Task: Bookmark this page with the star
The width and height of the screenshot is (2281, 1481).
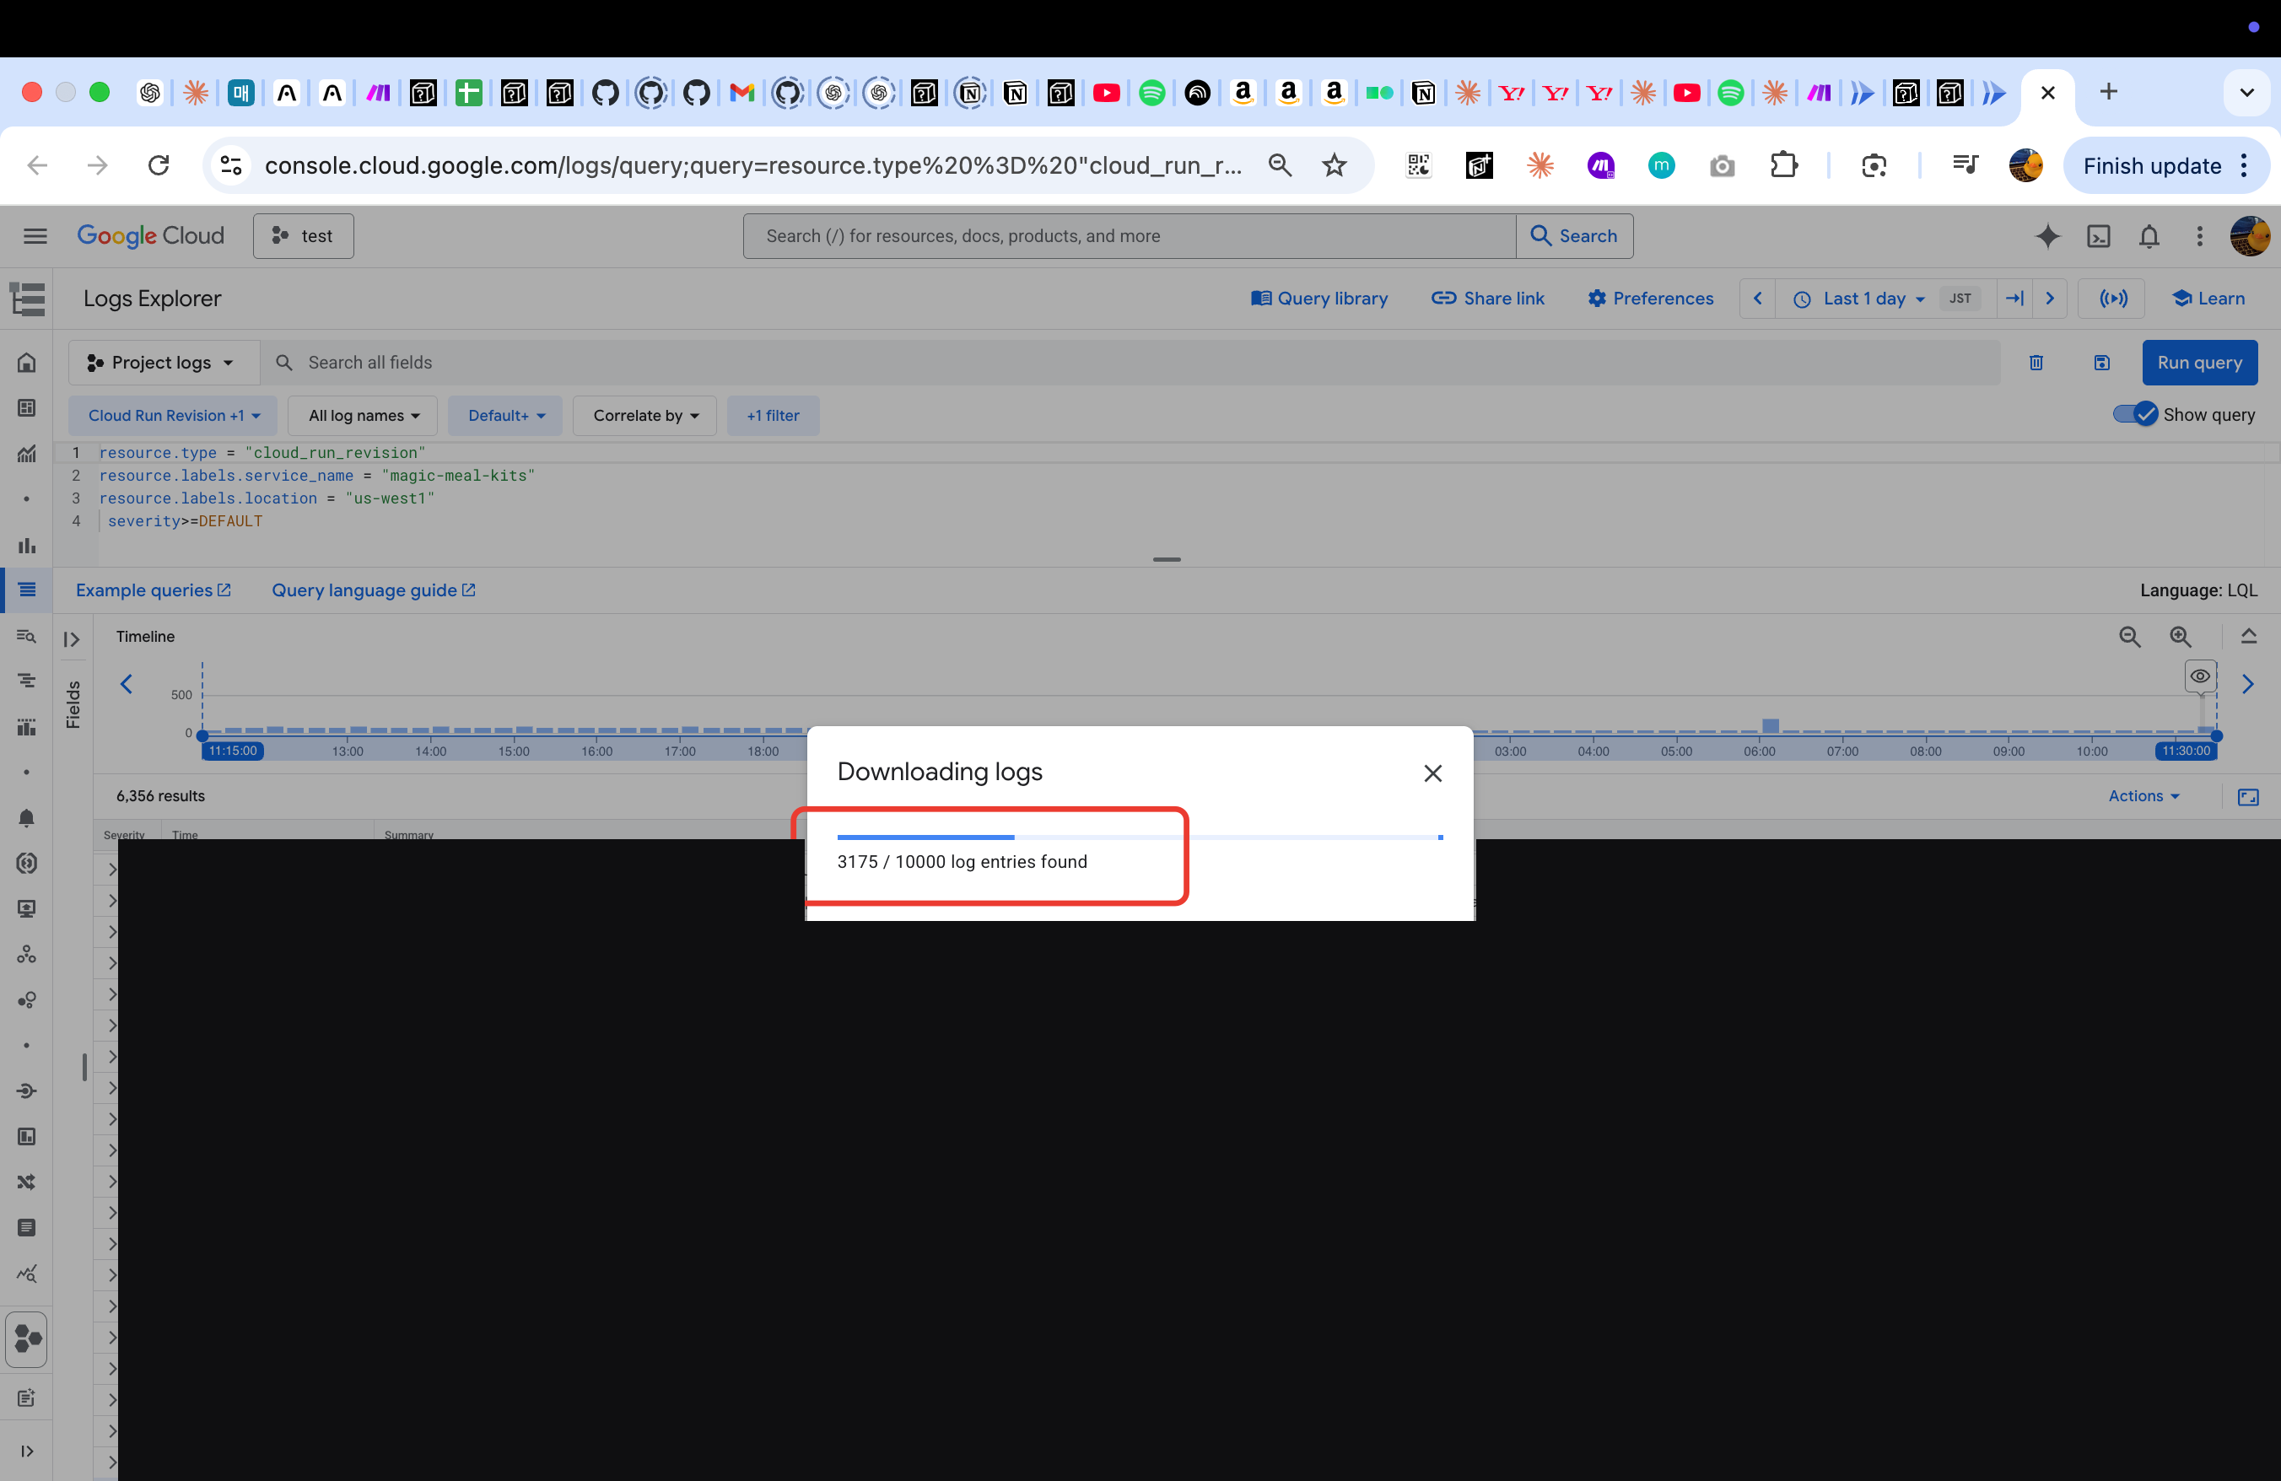Action: pos(1333,165)
